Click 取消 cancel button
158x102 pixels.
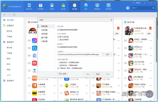pos(98,74)
